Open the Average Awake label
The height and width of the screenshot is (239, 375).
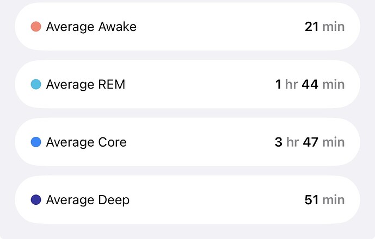point(91,27)
